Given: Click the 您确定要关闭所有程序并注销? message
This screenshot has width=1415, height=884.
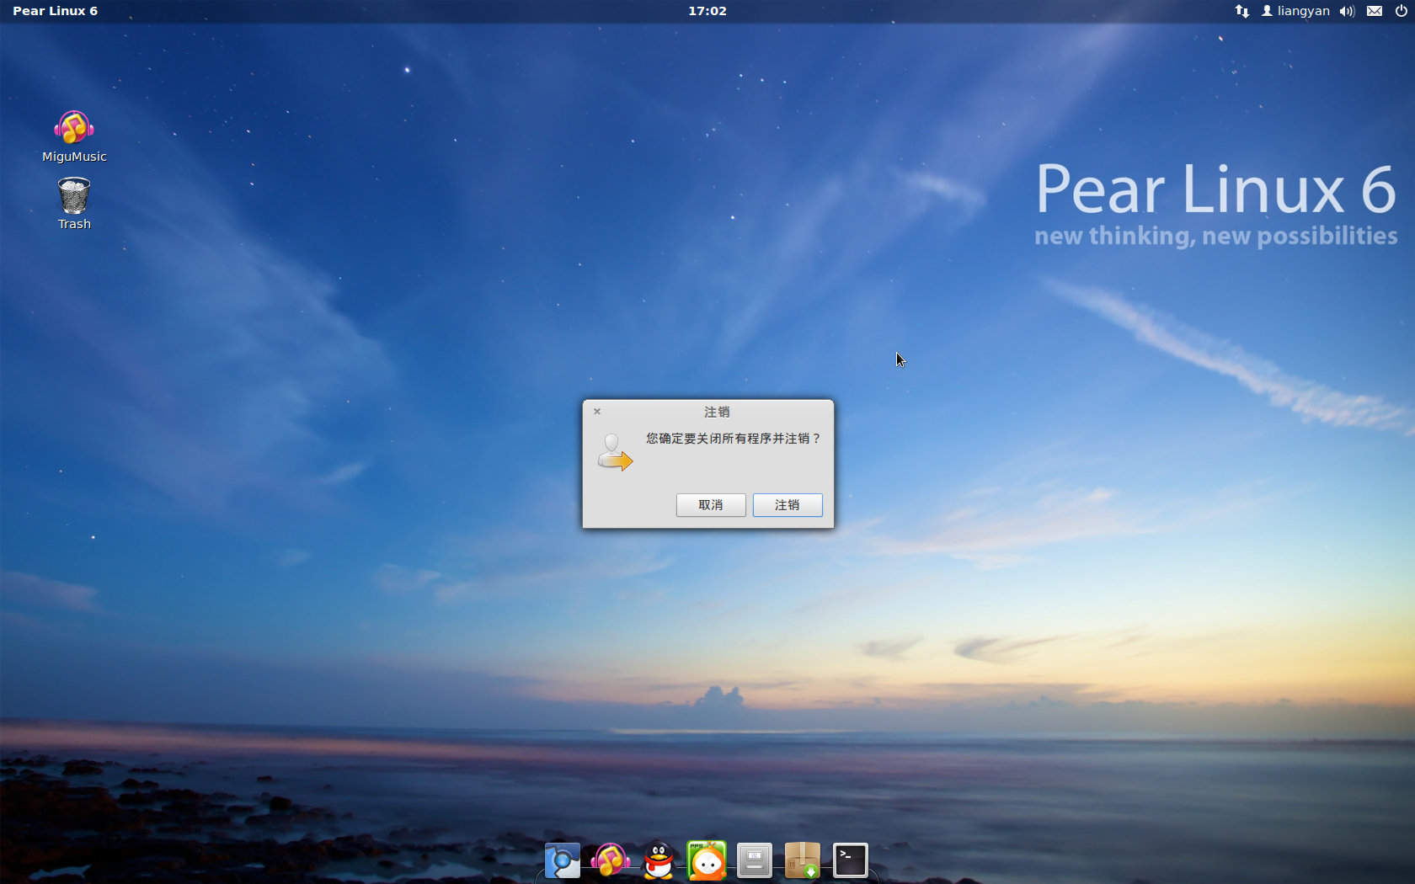Looking at the screenshot, I should tap(733, 439).
